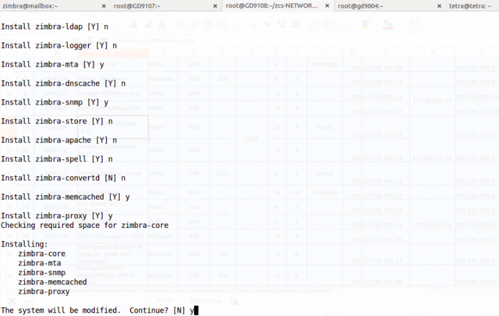The width and height of the screenshot is (499, 316).
Task: Click 'zimbra-proxy' in the Installing list
Action: coord(44,292)
